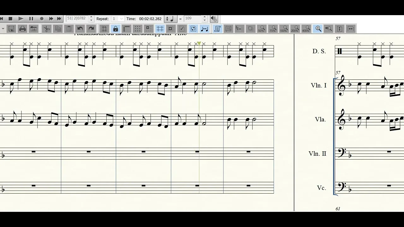Screen dimensions: 404x227
Task: Toggle the checkmark icon in the toolbar
Action: pyautogui.click(x=182, y=29)
